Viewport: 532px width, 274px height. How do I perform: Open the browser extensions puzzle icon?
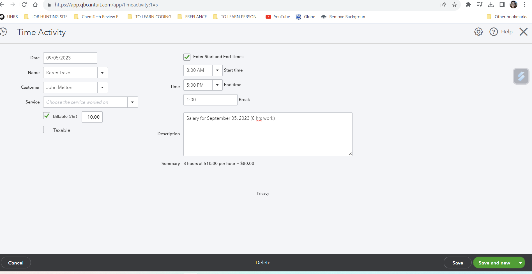(x=468, y=4)
